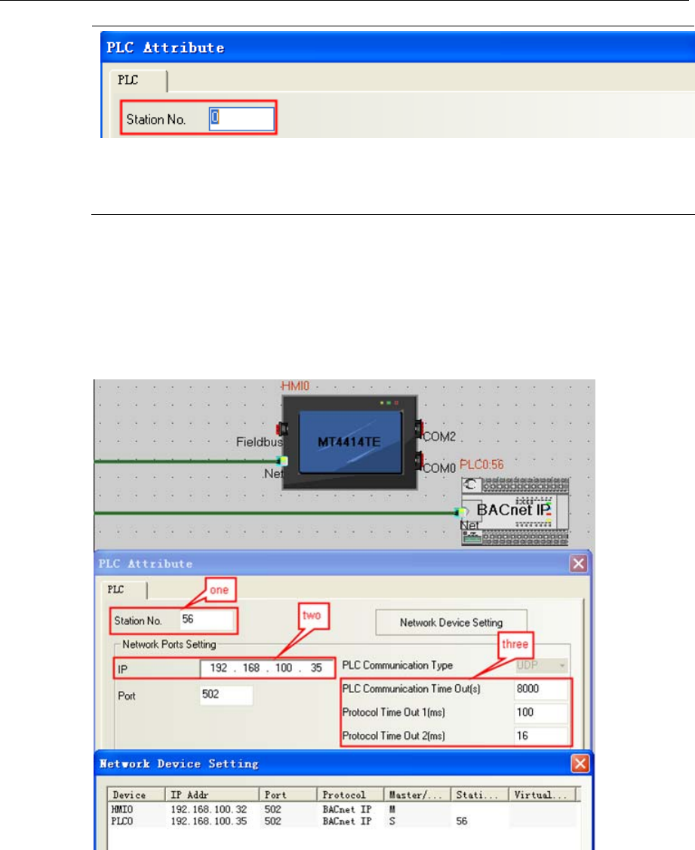Click IP address 192.168.100.32 cell

pyautogui.click(x=209, y=809)
